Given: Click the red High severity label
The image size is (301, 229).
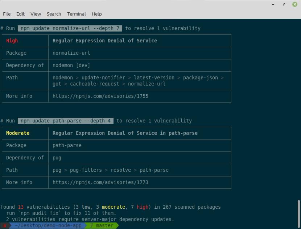Looking at the screenshot, I should [12, 41].
